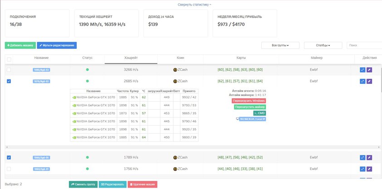
Task: Sort by the 'Название' column header
Action: pyautogui.click(x=41, y=58)
